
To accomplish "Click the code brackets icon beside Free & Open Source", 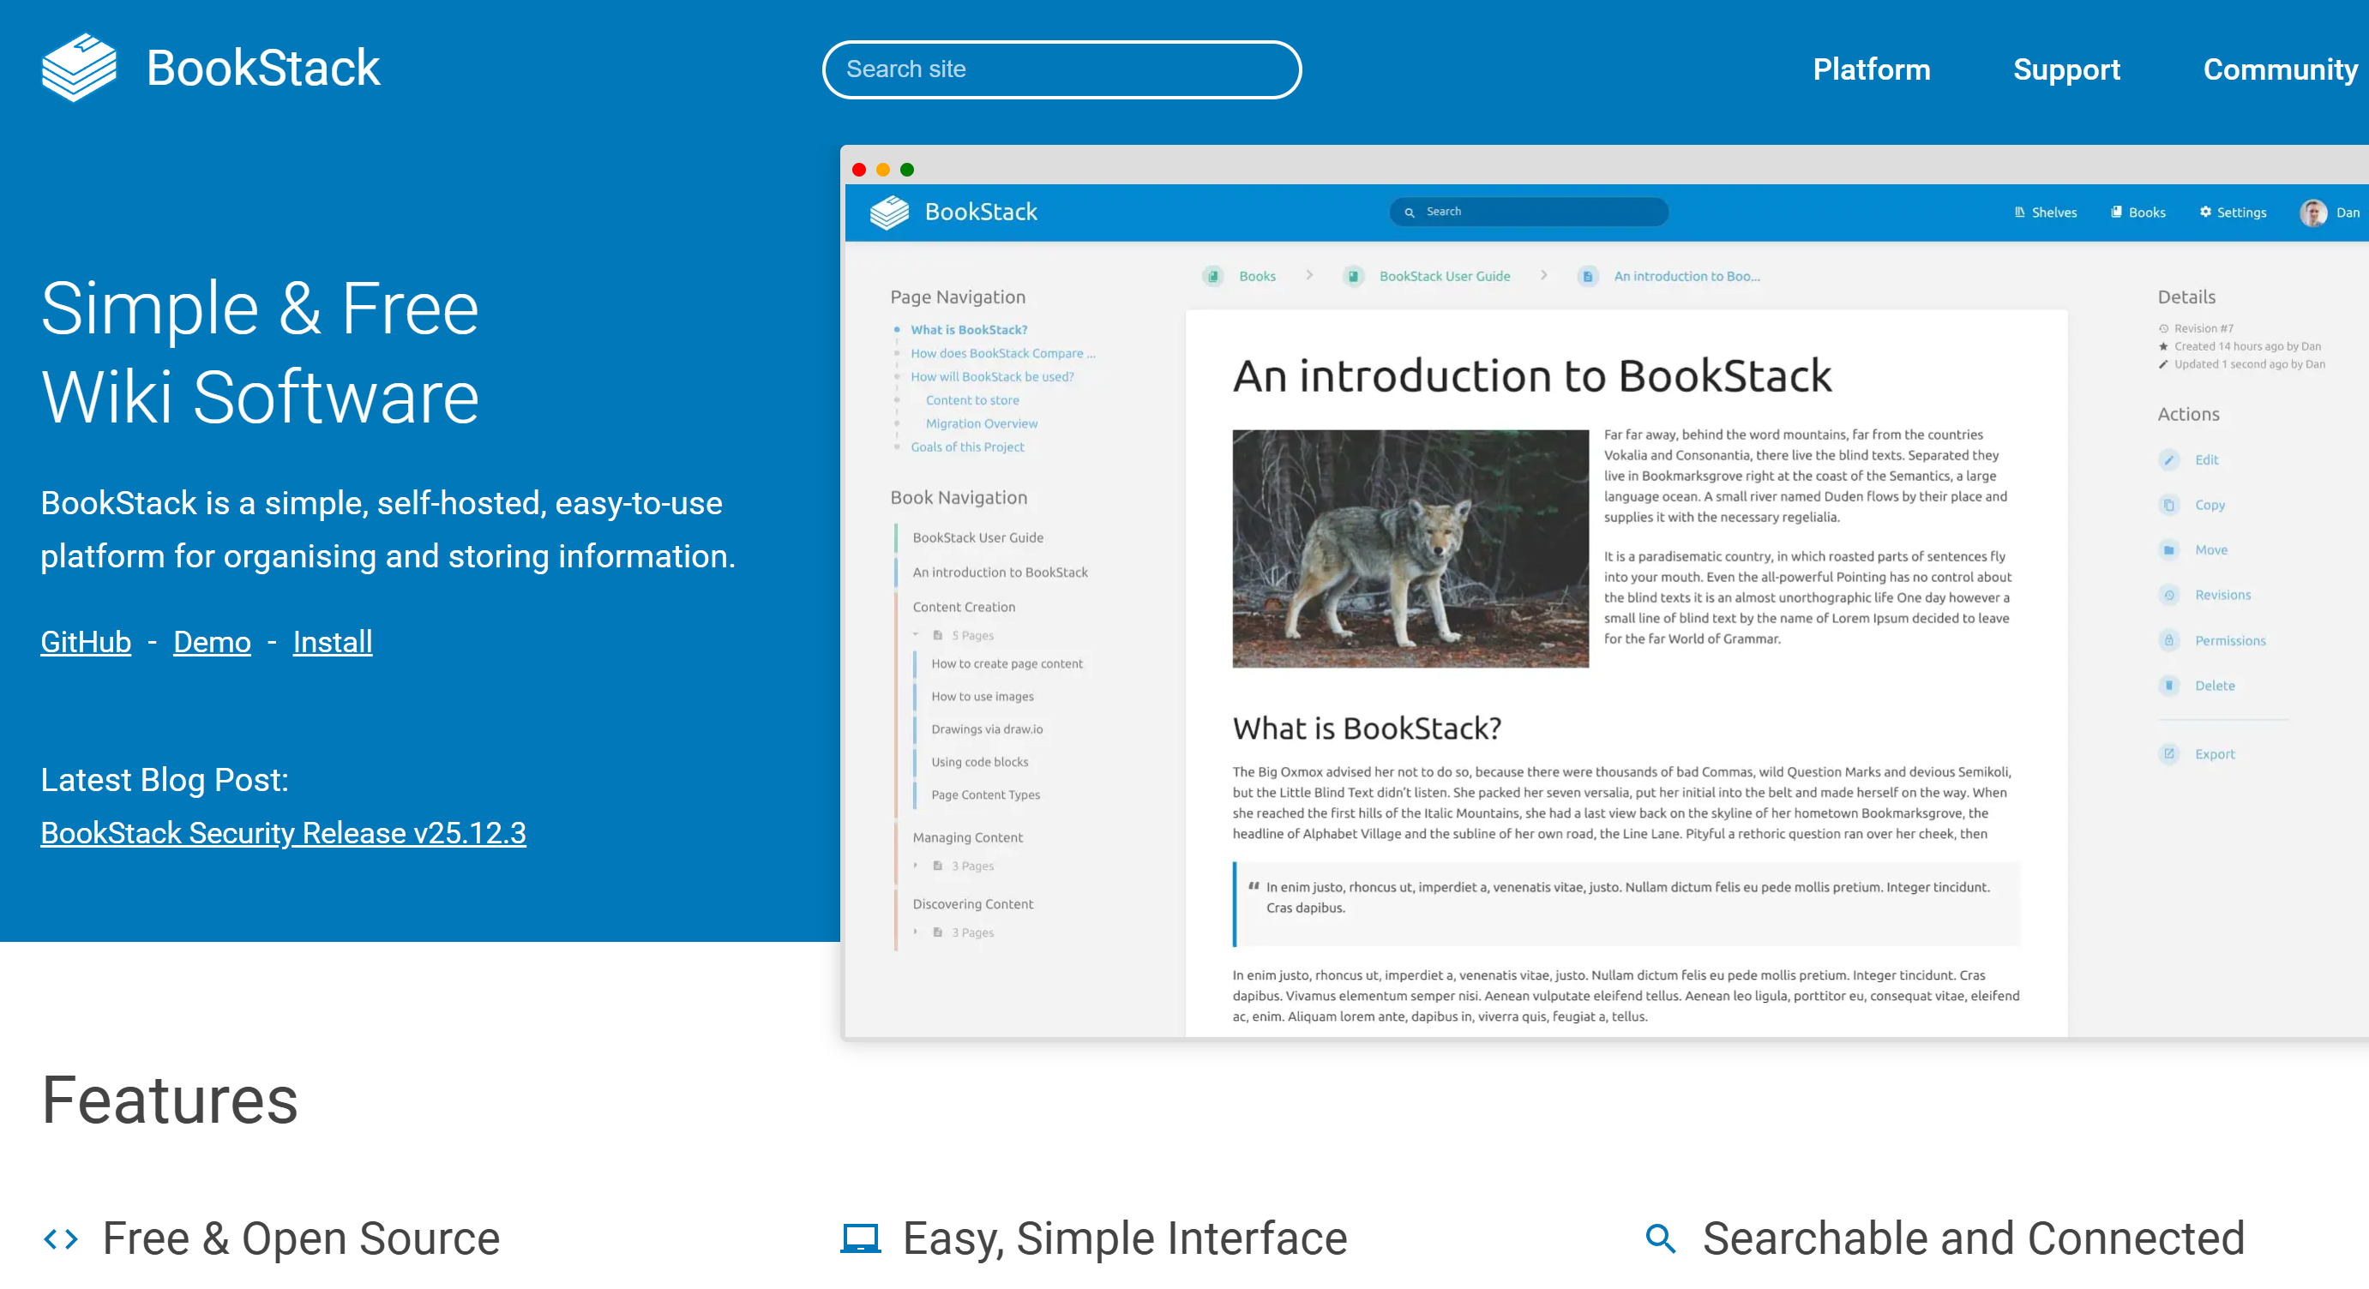I will [61, 1239].
